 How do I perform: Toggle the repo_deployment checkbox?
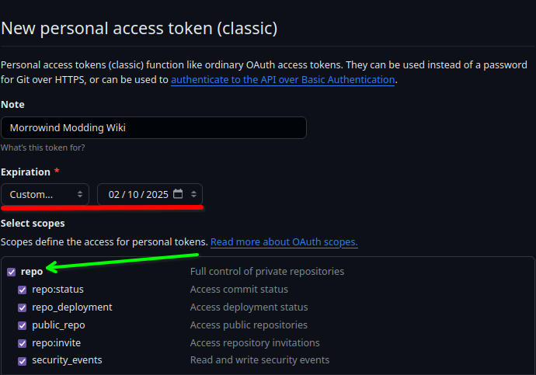[23, 307]
